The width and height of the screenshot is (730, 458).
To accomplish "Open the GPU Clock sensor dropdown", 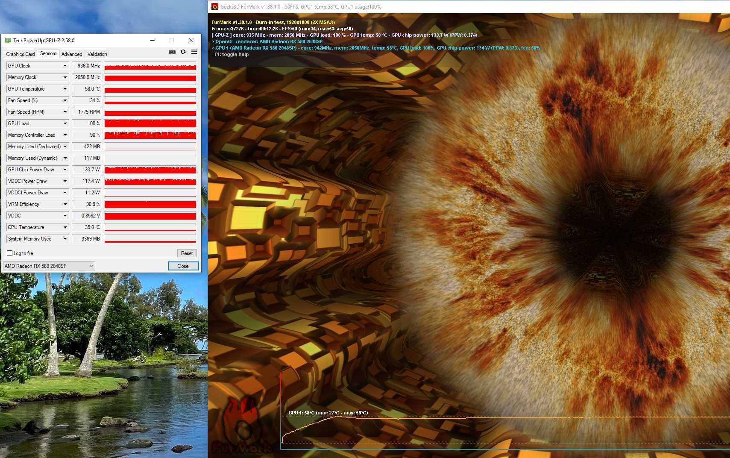I will click(65, 66).
